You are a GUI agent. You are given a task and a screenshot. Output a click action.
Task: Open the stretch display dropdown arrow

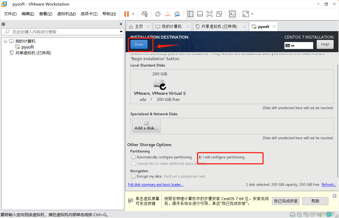click(252, 14)
